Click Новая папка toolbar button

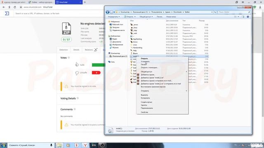171,17
